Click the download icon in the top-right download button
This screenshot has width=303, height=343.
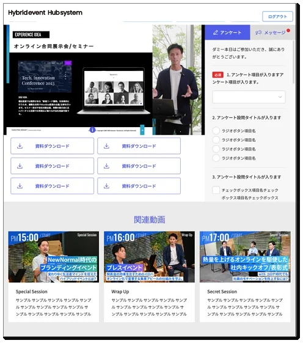point(106,146)
